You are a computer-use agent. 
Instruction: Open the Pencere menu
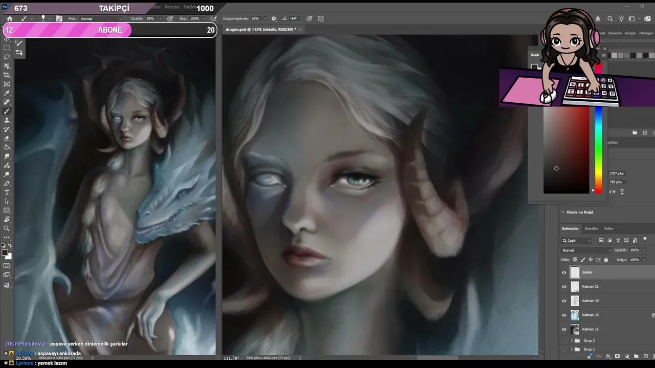pyautogui.click(x=172, y=7)
